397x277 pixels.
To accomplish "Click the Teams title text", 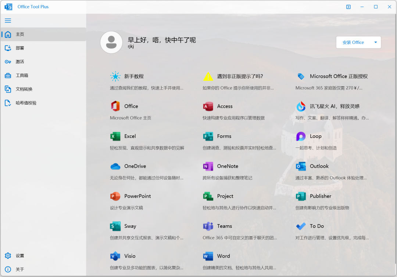I will pos(225,226).
